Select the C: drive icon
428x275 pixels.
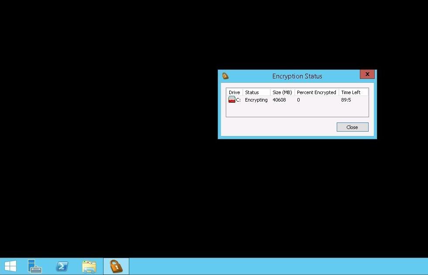coord(232,100)
